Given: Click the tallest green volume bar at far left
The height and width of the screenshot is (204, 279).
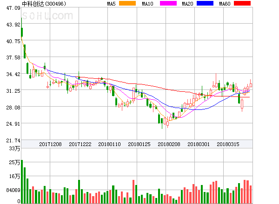Looking at the screenshot, I should coord(22,182).
